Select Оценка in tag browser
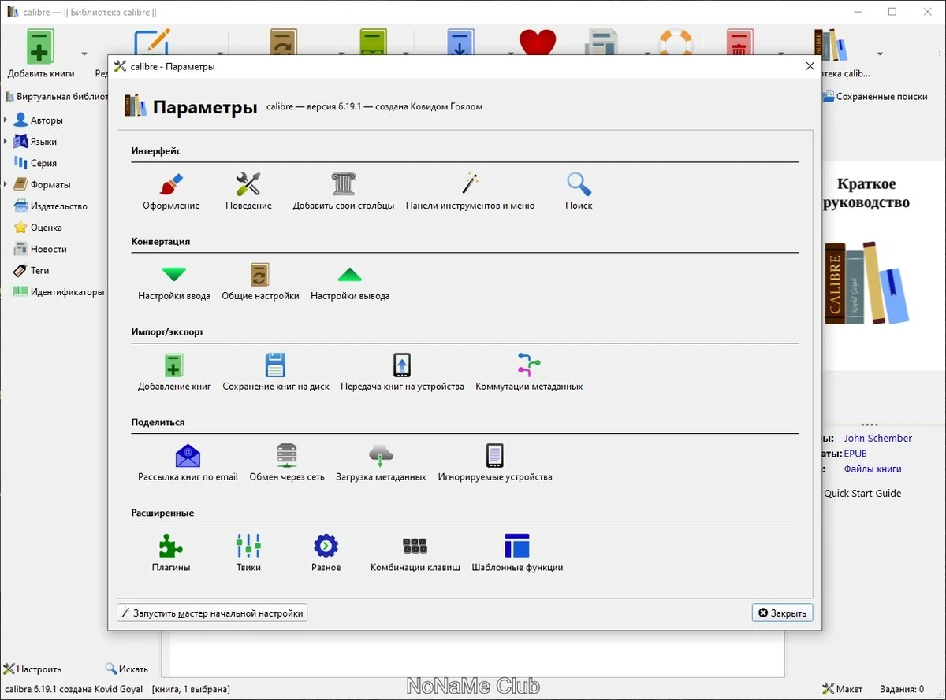Viewport: 946px width, 700px height. click(x=38, y=227)
